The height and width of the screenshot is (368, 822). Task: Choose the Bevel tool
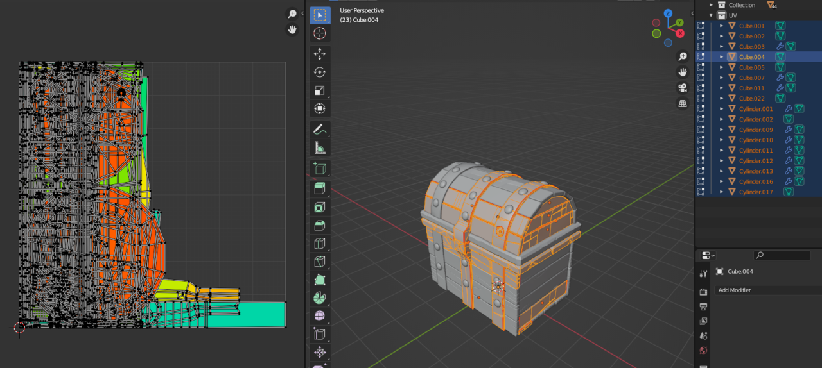320,226
